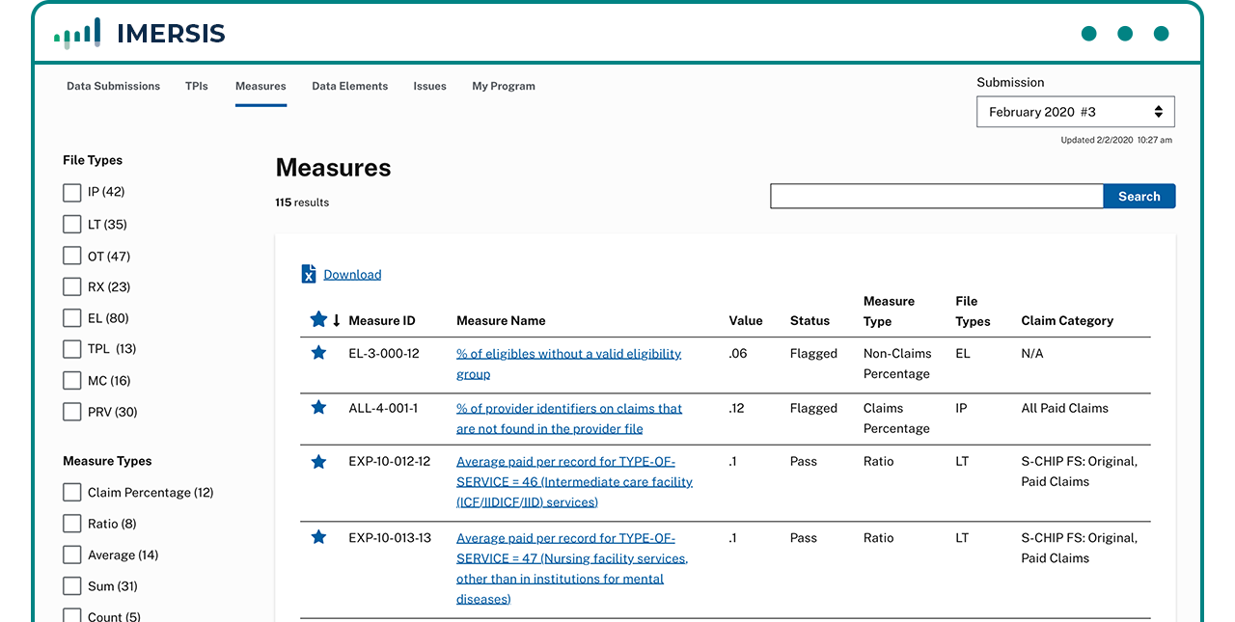Enable the RX (23) file type checkbox
The width and height of the screenshot is (1235, 622).
tap(71, 287)
